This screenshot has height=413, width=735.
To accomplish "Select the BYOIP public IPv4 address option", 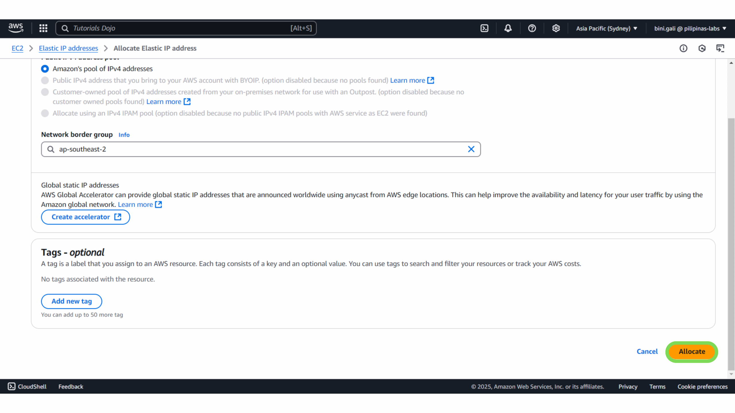I will [45, 80].
